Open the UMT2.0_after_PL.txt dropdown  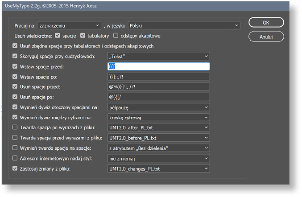click(158, 127)
